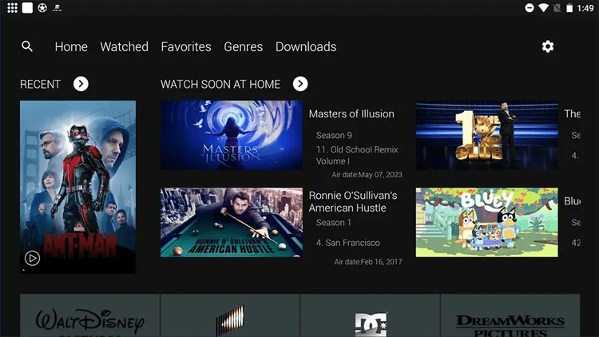Select the striped logo studio tile
Screen dimensions: 599x337
tap(230, 315)
